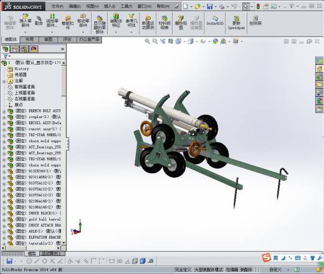Open the Bill of Materials (材料明细表) tool
This screenshot has width=324, height=274.
pos(164,22)
